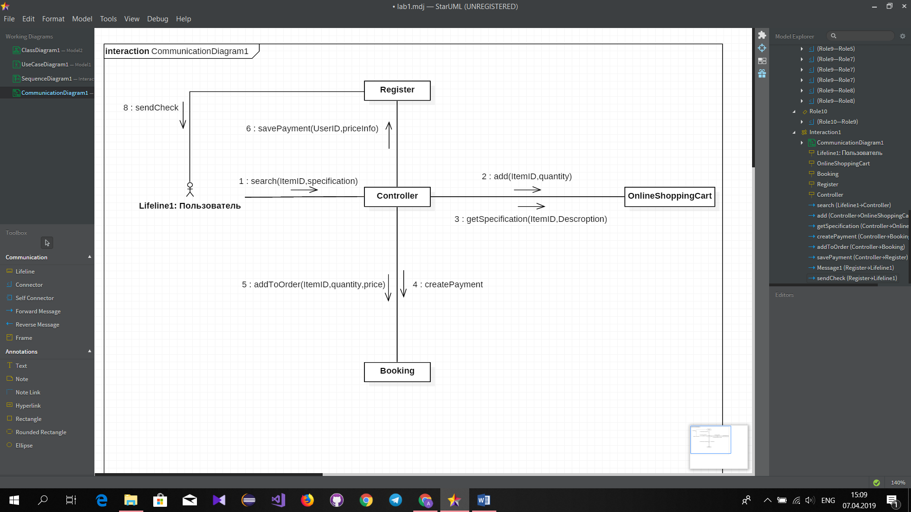Click the crosshair navigator icon
Image resolution: width=911 pixels, height=512 pixels.
(x=762, y=48)
